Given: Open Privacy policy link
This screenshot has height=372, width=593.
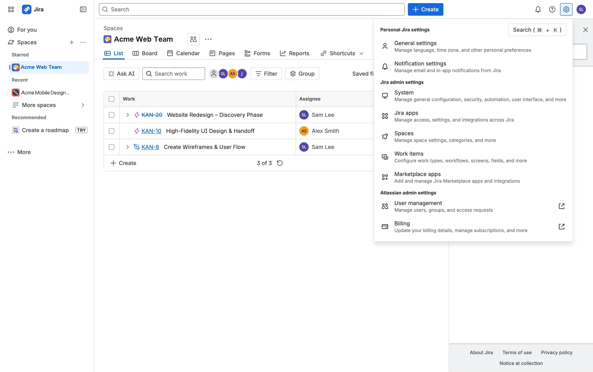Looking at the screenshot, I should [557, 353].
